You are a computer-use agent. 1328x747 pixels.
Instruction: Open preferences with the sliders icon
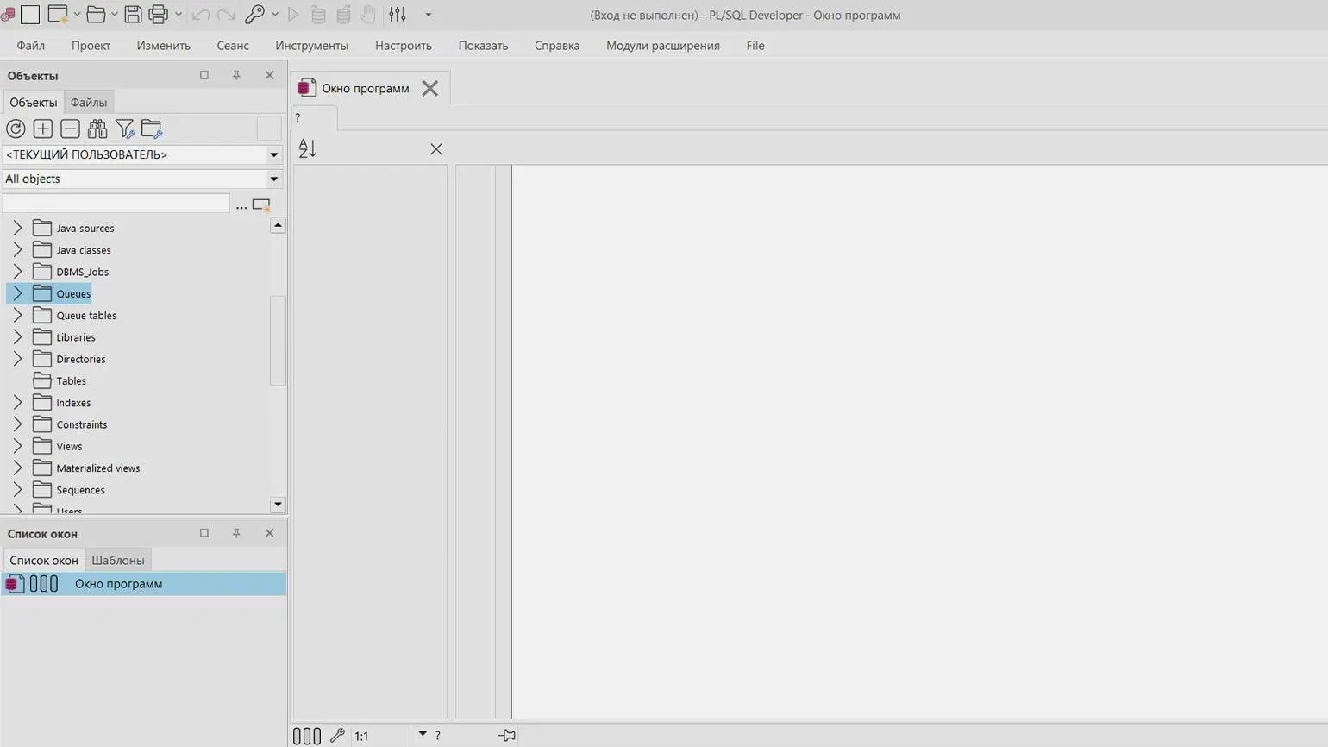[x=398, y=15]
